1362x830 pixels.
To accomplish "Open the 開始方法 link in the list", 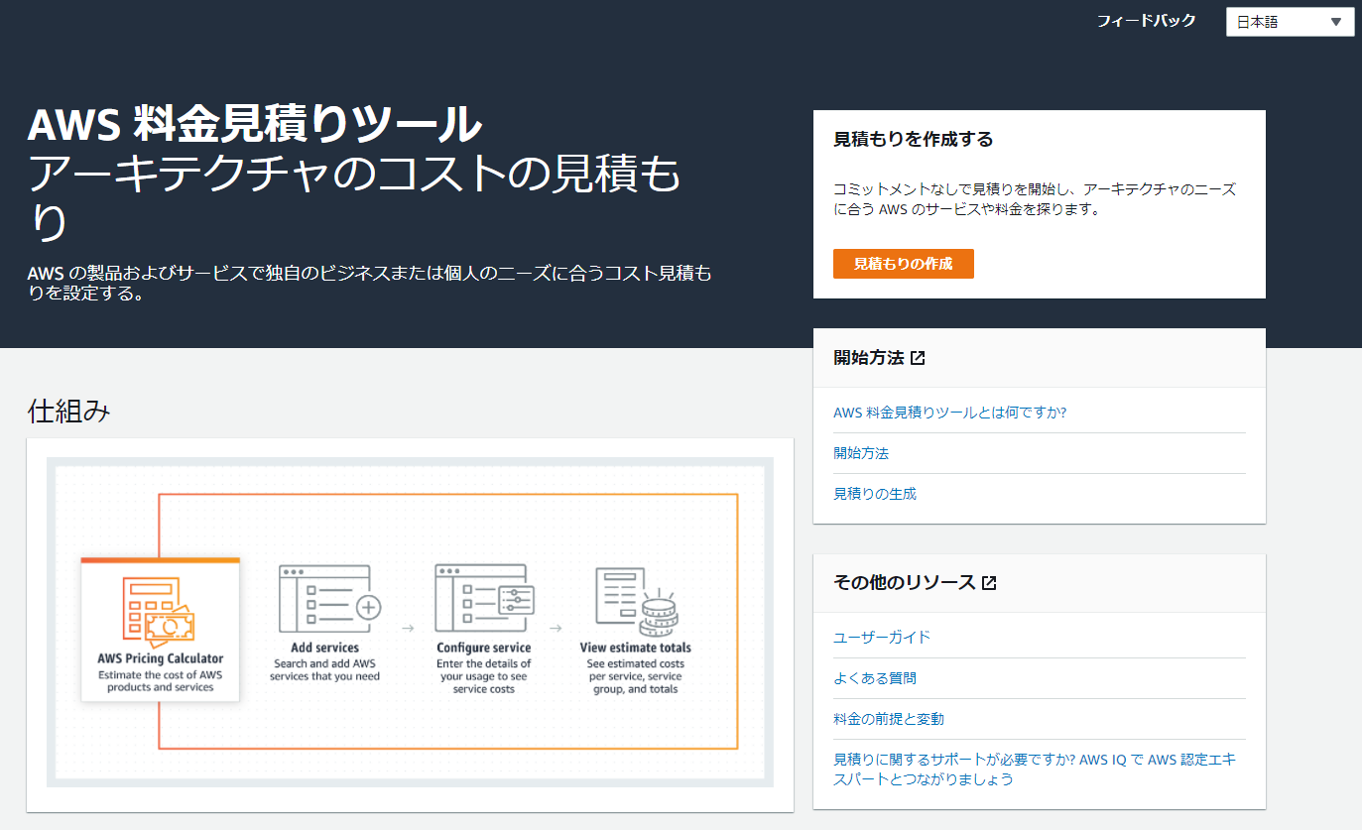I will [x=861, y=453].
